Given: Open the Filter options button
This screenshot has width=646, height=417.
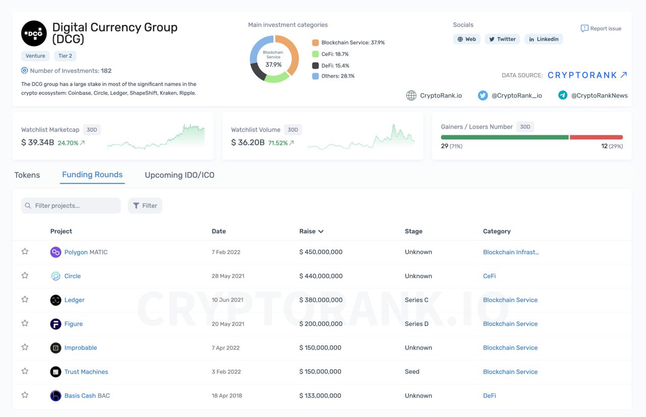Looking at the screenshot, I should 145,205.
